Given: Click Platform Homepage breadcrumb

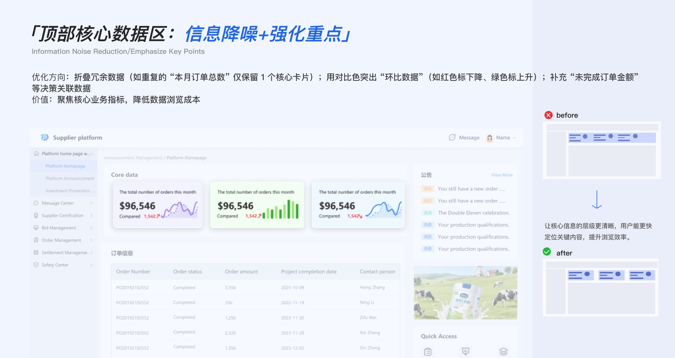Looking at the screenshot, I should [x=187, y=158].
